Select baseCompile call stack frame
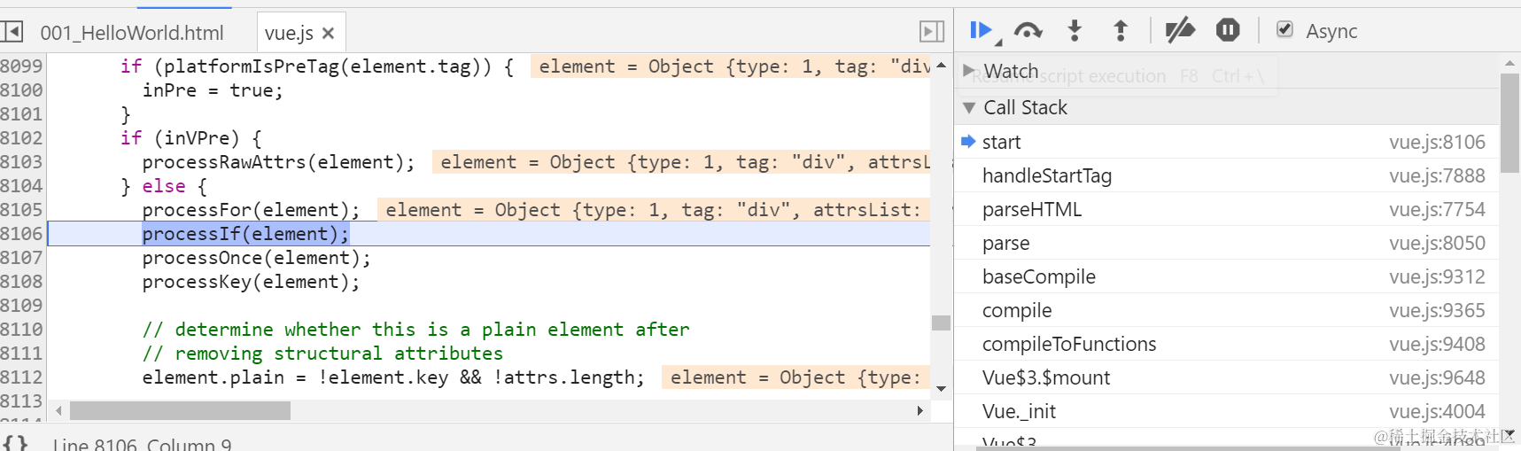This screenshot has width=1521, height=451. click(1227, 276)
